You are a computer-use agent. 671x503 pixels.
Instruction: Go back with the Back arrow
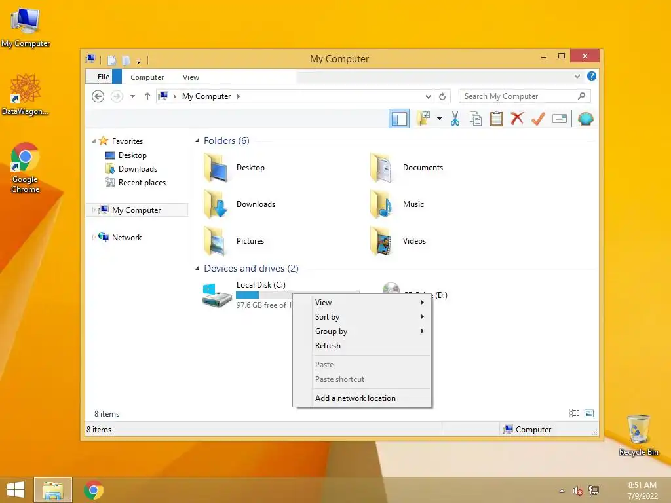(x=98, y=96)
